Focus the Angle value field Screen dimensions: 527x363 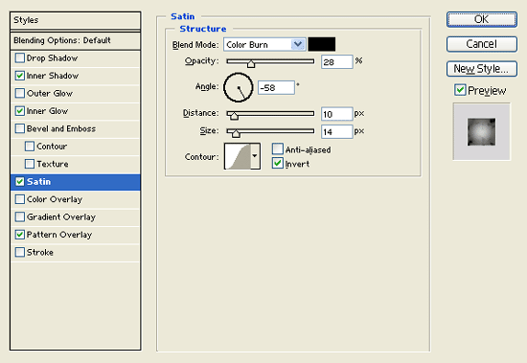pos(276,88)
